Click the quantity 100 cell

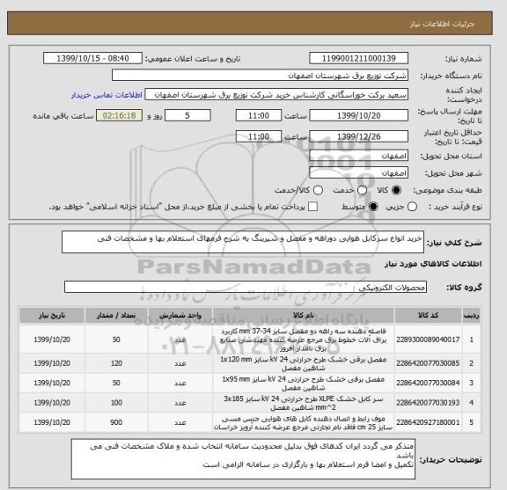point(116,403)
